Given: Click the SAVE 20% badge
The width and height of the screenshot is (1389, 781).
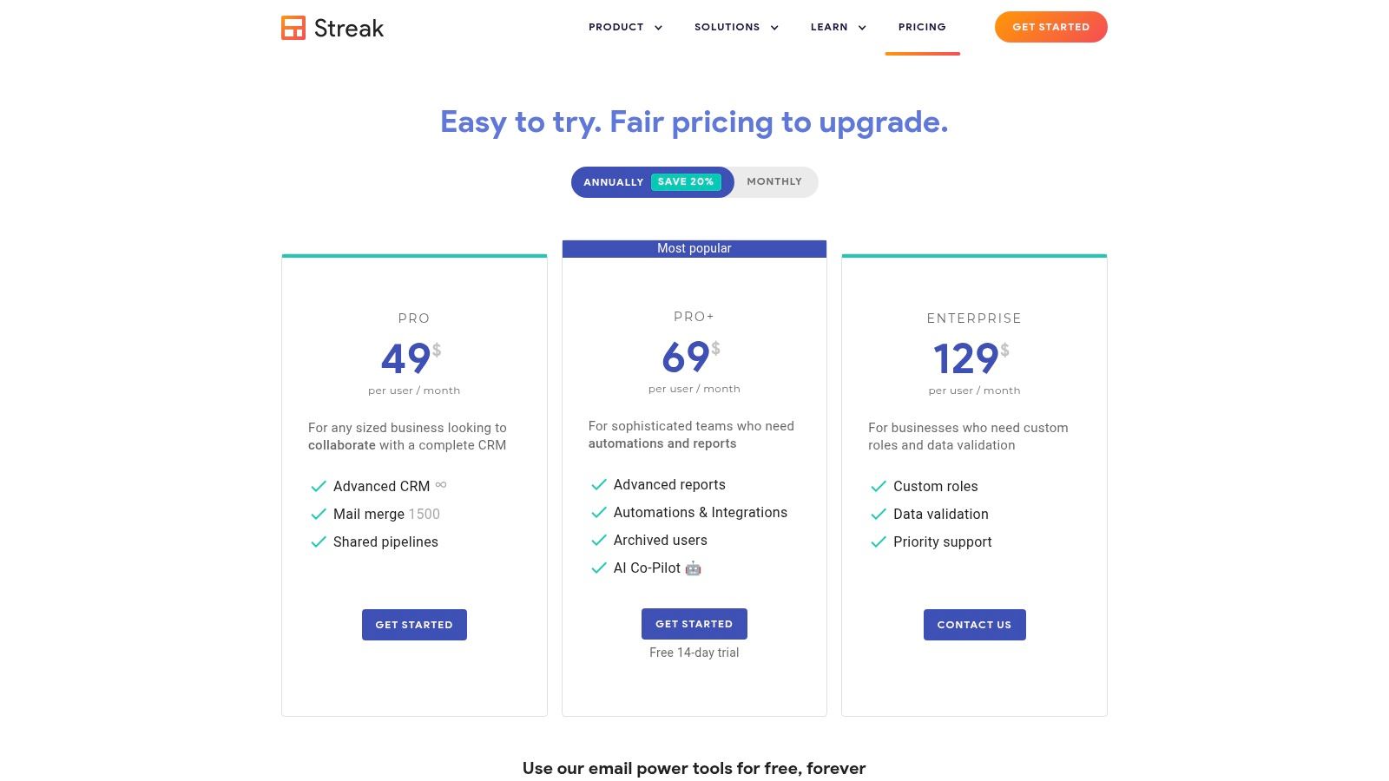Looking at the screenshot, I should coord(685,181).
